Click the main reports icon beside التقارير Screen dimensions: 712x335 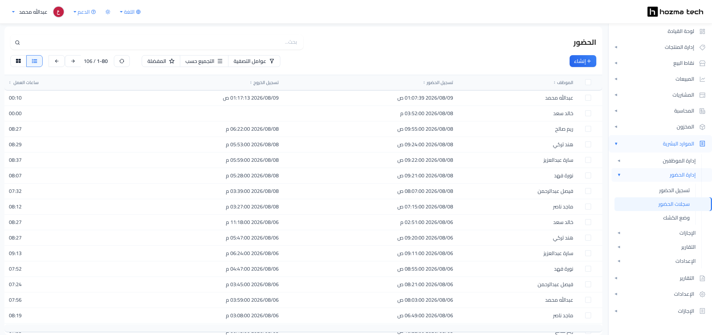702,278
